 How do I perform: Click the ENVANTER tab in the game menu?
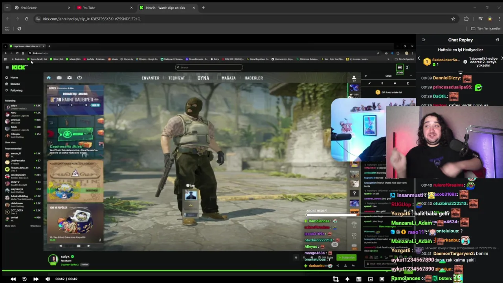[151, 78]
